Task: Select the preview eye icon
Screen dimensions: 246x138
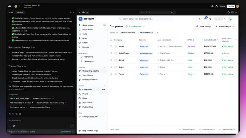Action: [83, 12]
